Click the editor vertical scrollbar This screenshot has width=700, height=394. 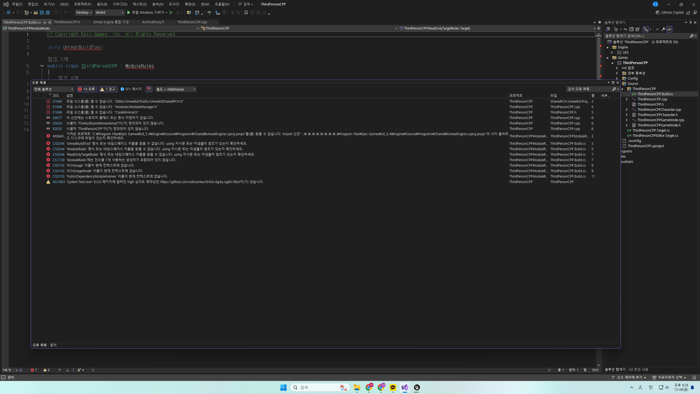coord(599,200)
